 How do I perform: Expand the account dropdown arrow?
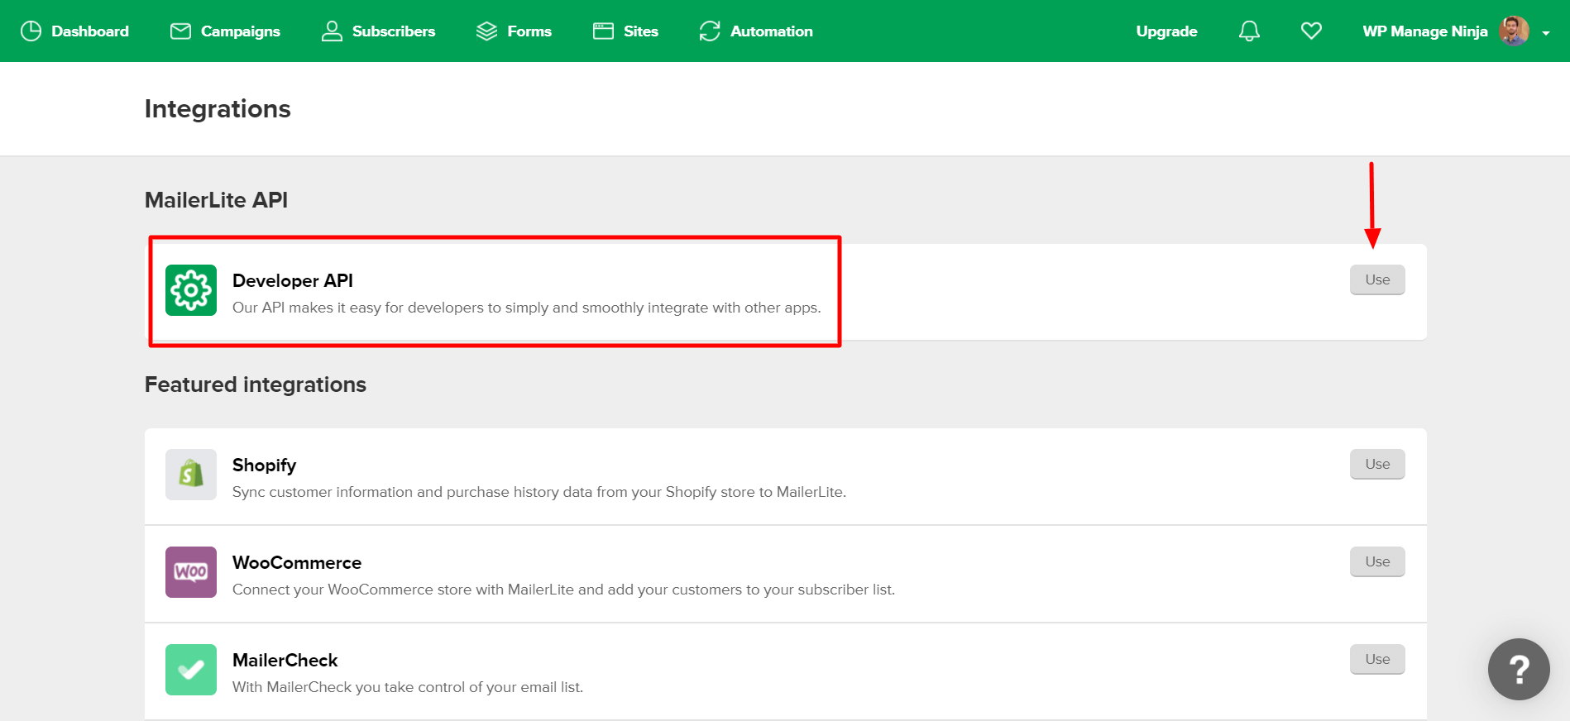pyautogui.click(x=1545, y=33)
